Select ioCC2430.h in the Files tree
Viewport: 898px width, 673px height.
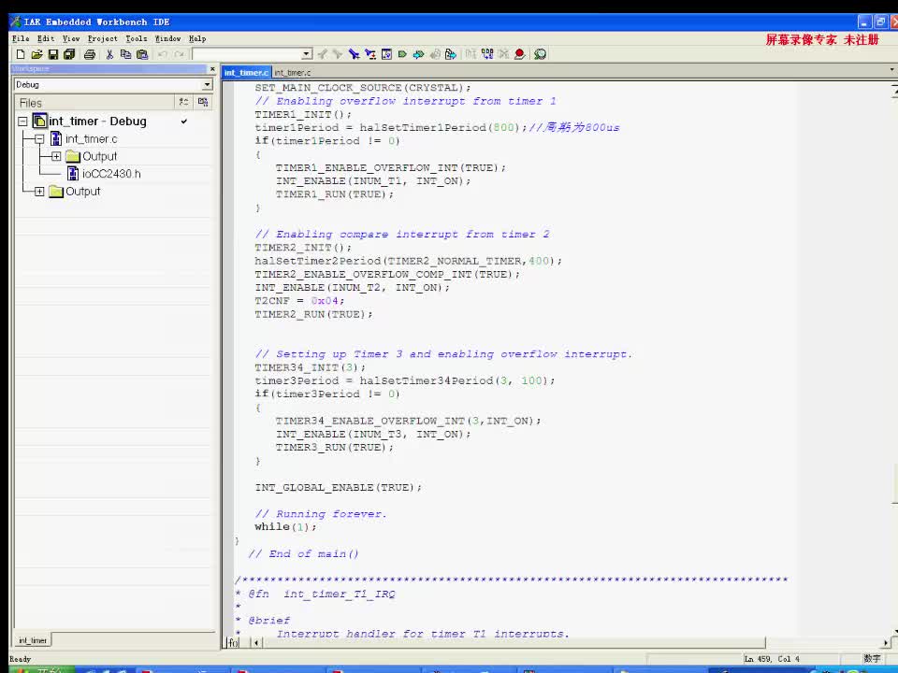111,174
